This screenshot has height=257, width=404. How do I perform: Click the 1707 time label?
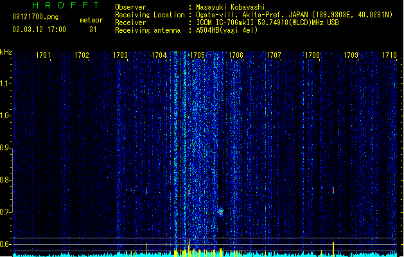274,55
